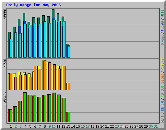Image resolution: width=166 pixels, height=130 pixels.
Task: Click the 'Pages' legend label
Action: [162, 40]
